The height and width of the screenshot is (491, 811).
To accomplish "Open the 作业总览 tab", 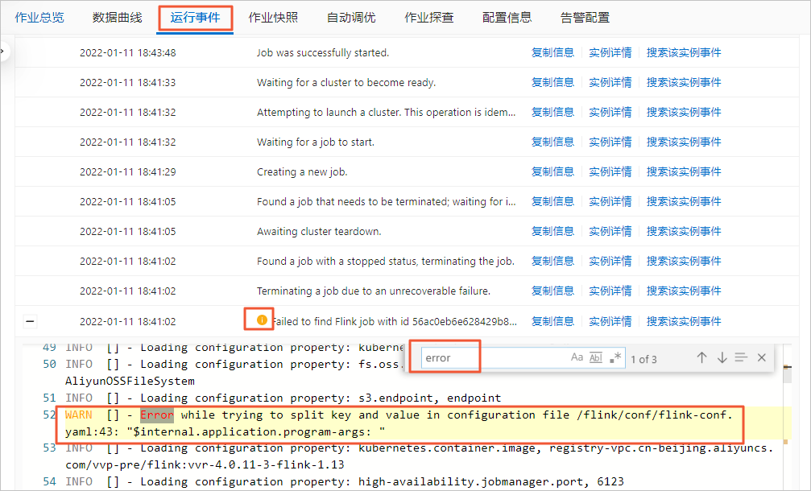I will pos(39,18).
